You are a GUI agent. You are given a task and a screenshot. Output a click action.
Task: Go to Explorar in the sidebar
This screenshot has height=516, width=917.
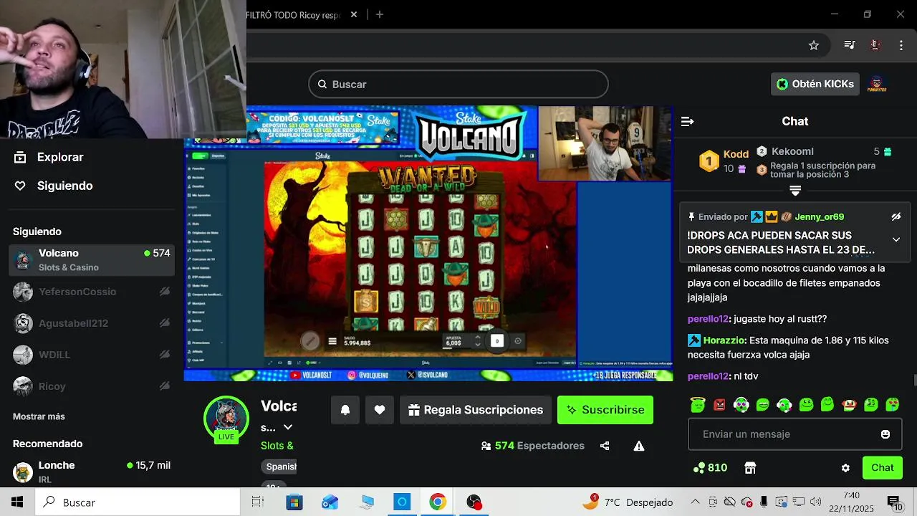point(49,157)
